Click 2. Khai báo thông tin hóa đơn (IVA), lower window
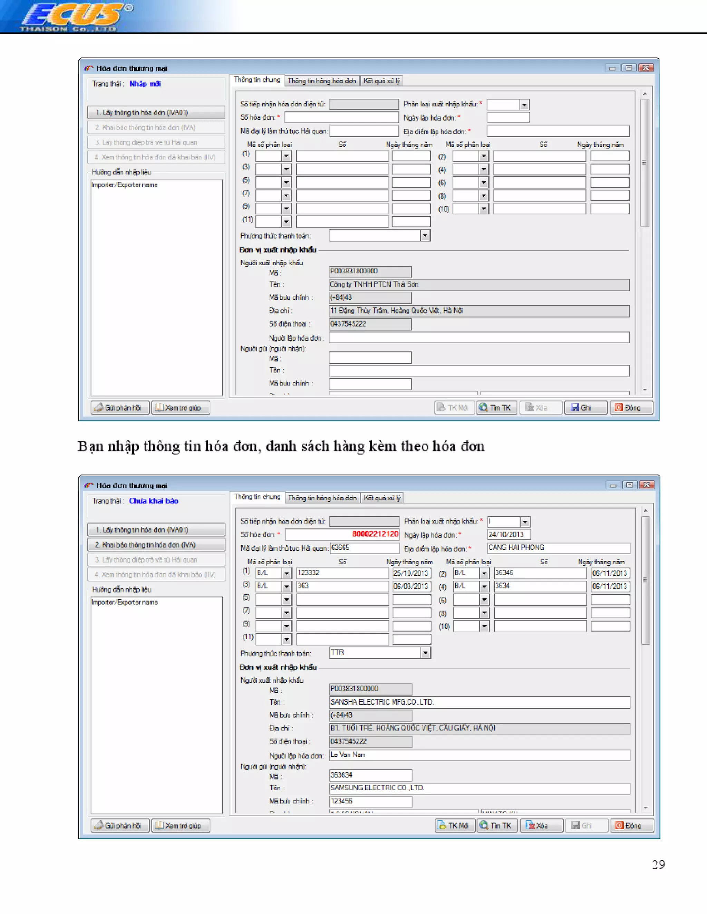 tap(156, 545)
